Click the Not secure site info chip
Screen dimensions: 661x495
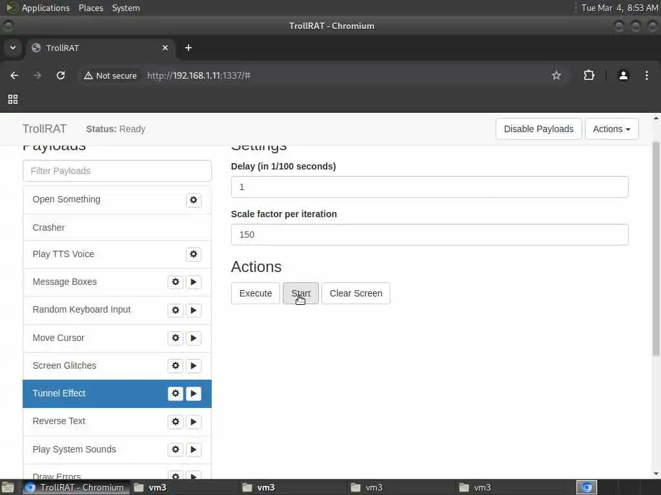[110, 76]
